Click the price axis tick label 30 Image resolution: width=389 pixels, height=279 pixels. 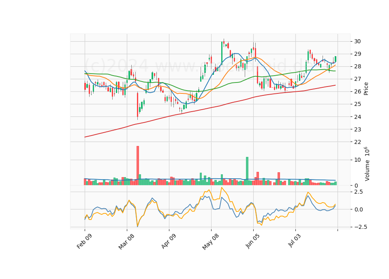coord(357,41)
